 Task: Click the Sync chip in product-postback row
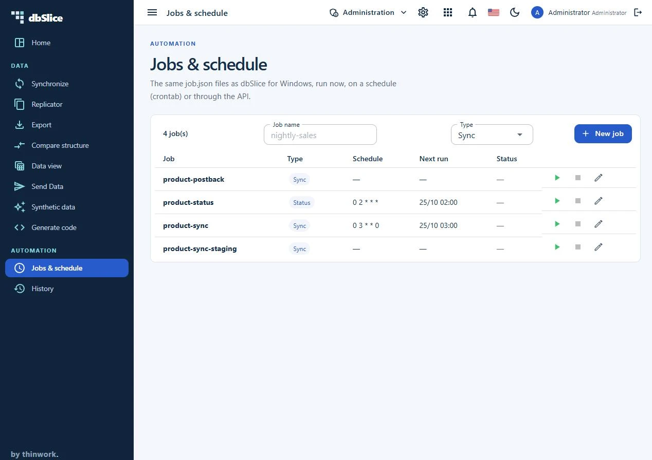[299, 179]
